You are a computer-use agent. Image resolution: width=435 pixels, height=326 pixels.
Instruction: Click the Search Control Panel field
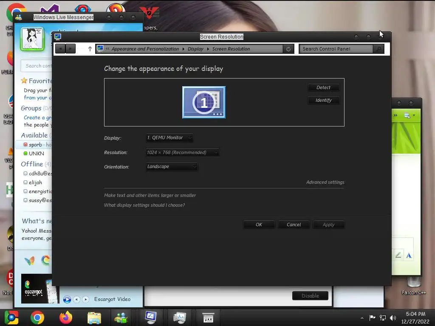pos(336,49)
